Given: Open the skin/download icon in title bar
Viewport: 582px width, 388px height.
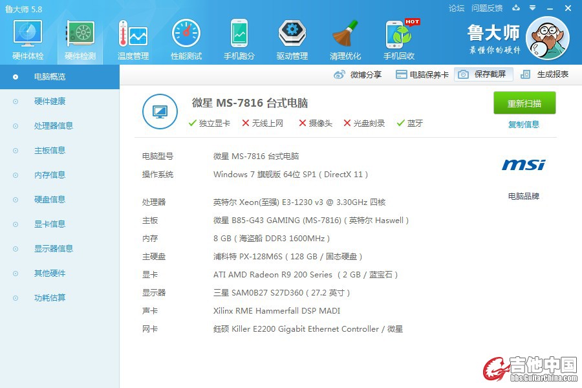Looking at the screenshot, I should tap(516, 8).
